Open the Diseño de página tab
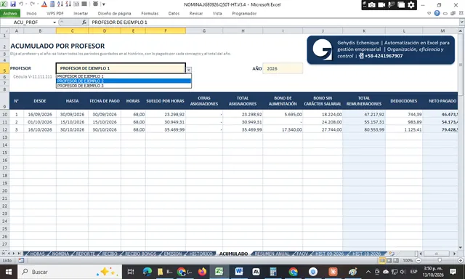The height and width of the screenshot is (279, 465). [115, 13]
